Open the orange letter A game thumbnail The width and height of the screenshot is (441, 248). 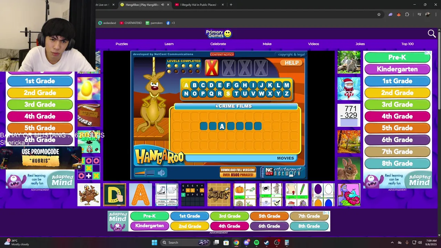tap(141, 195)
